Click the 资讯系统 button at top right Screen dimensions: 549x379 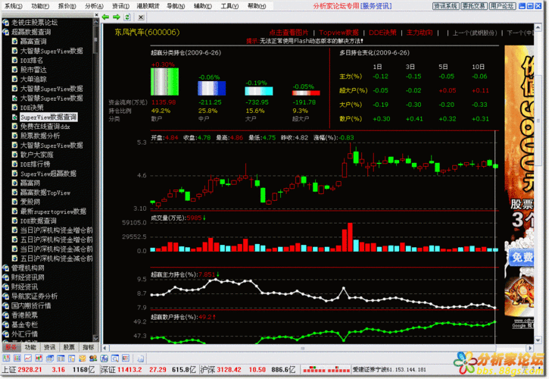445,6
